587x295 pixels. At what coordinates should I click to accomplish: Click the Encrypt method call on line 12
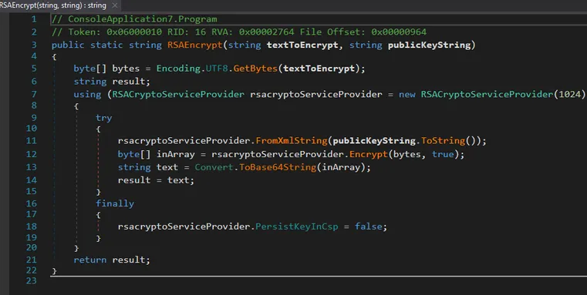tap(369, 154)
